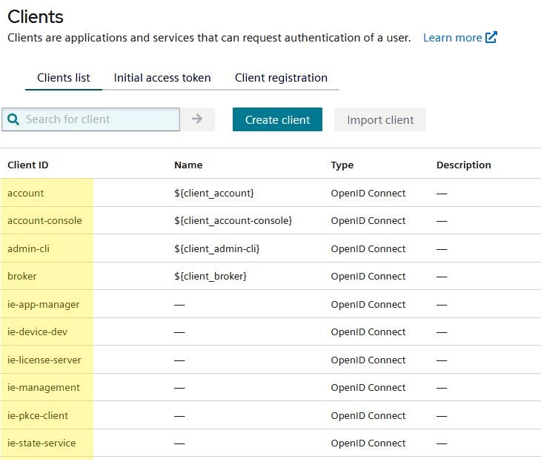Select the admin-cli client ID

pos(29,248)
